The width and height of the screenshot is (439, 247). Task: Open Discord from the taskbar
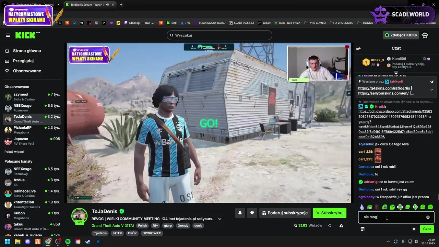tap(27, 242)
